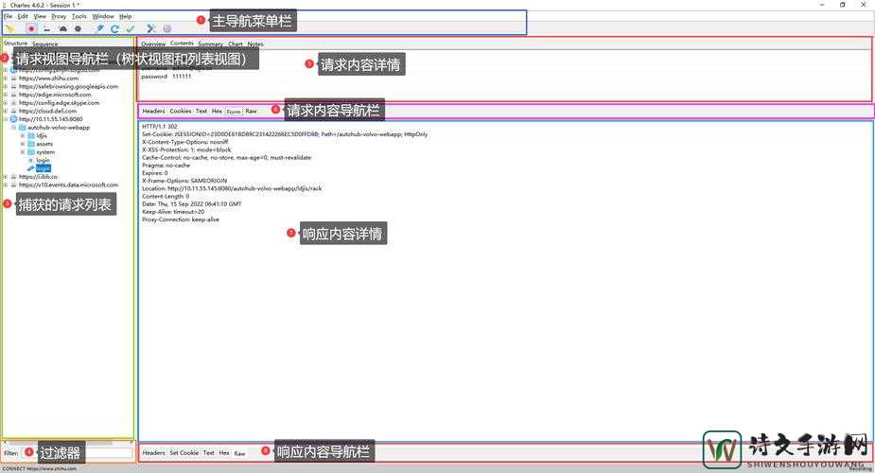Image resolution: width=875 pixels, height=473 pixels.
Task: Click the assets folder icon
Action: pyautogui.click(x=31, y=144)
